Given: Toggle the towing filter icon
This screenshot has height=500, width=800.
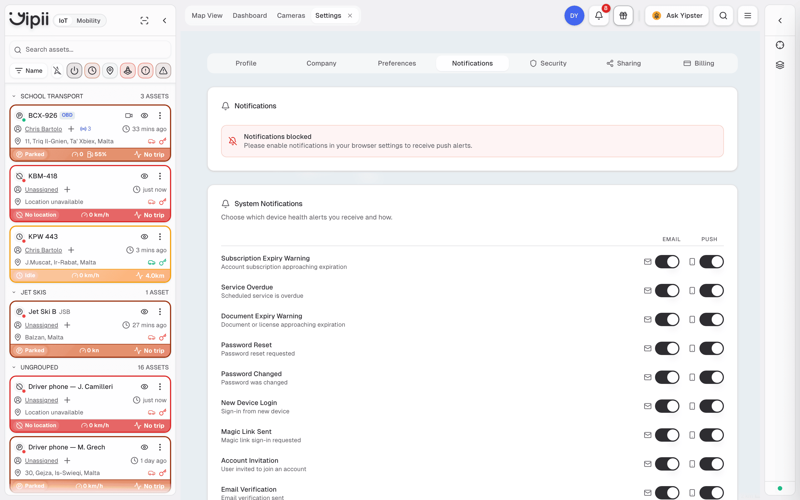Looking at the screenshot, I should (128, 71).
